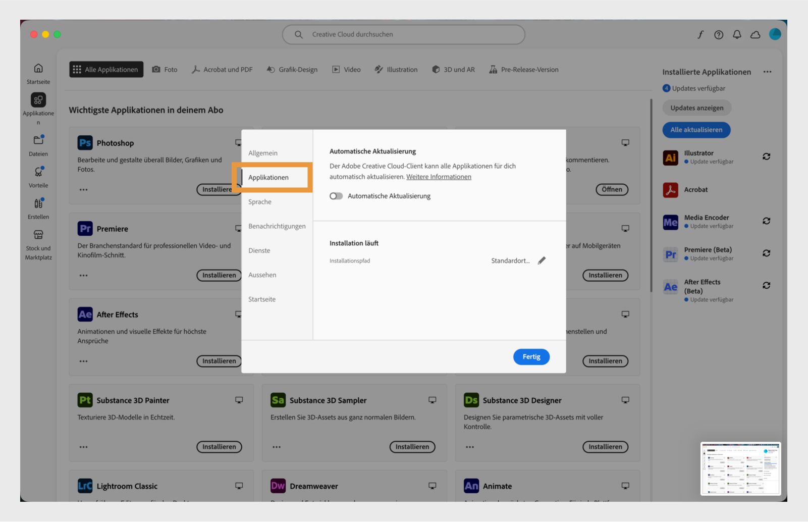Click the Animate An app icon

[x=471, y=486]
